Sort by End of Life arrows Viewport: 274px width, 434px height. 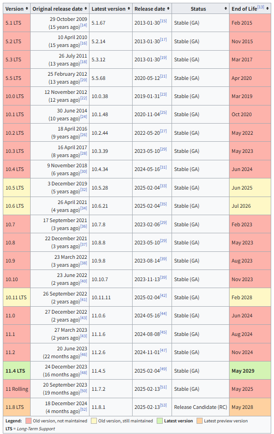pyautogui.click(x=268, y=9)
